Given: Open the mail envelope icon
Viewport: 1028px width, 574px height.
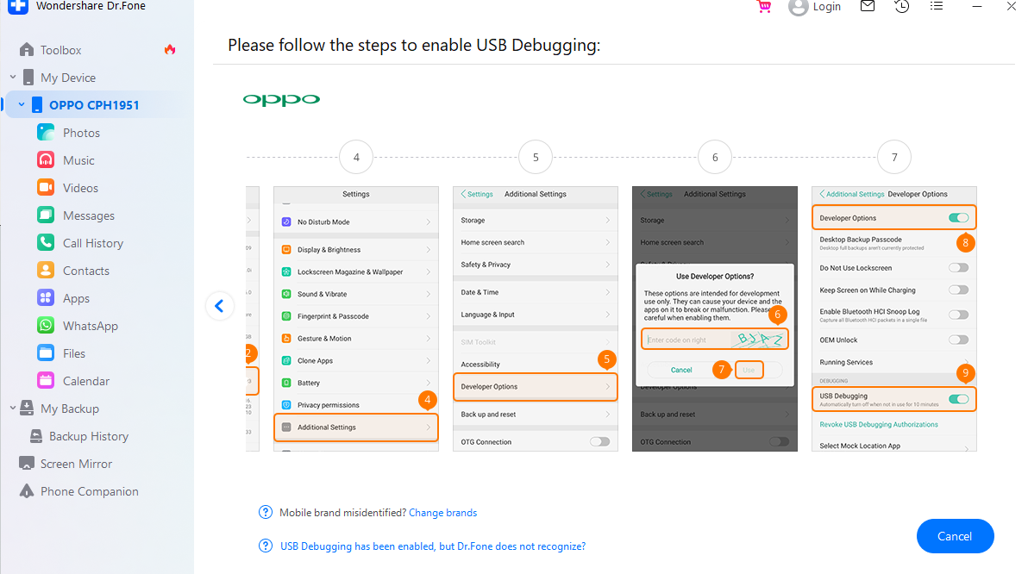Looking at the screenshot, I should pos(868,6).
